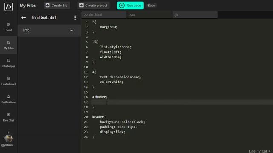Click the text-decoration:none; line
The height and width of the screenshot is (153, 273).
coord(120,77)
